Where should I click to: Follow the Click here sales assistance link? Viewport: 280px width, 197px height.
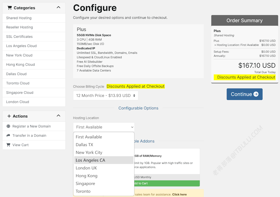pos(179,194)
